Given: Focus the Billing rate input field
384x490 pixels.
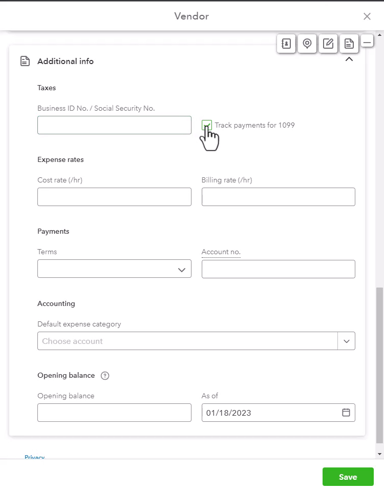Looking at the screenshot, I should point(279,197).
